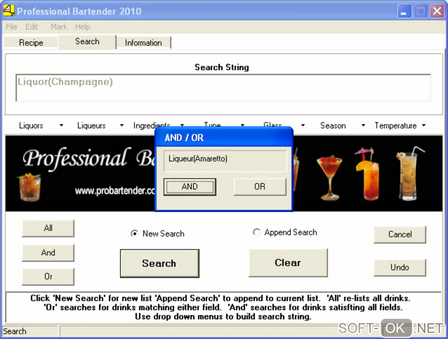Click the Professional Bartender app icon in title bar
The height and width of the screenshot is (339, 448).
pos(9,11)
